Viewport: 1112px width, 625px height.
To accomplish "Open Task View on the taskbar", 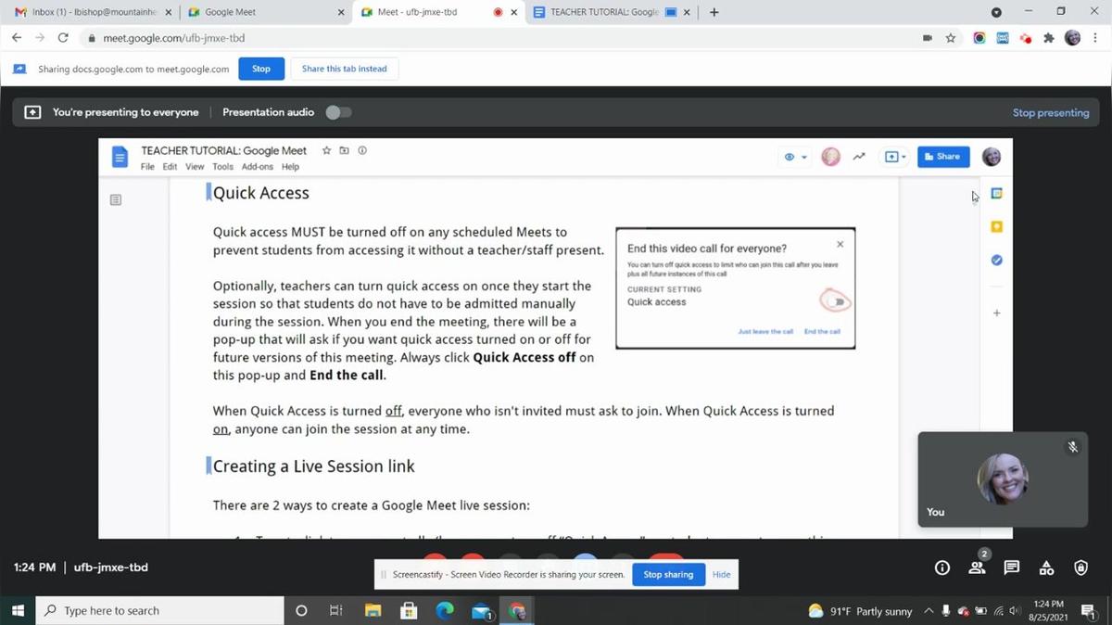I will tap(336, 610).
